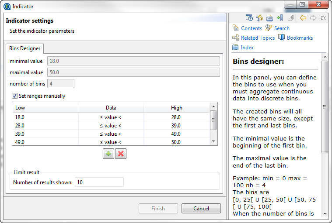The image size is (332, 223).
Task: Open the Contents help link
Action: click(252, 28)
